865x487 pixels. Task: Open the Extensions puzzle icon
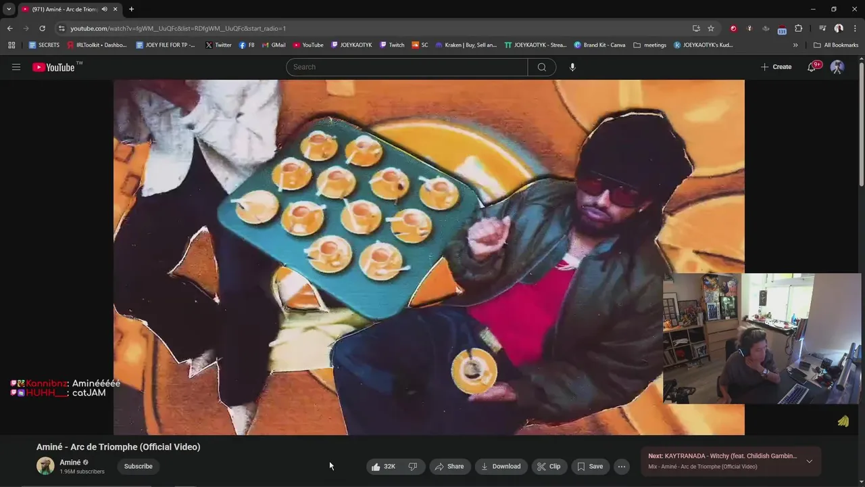(798, 28)
